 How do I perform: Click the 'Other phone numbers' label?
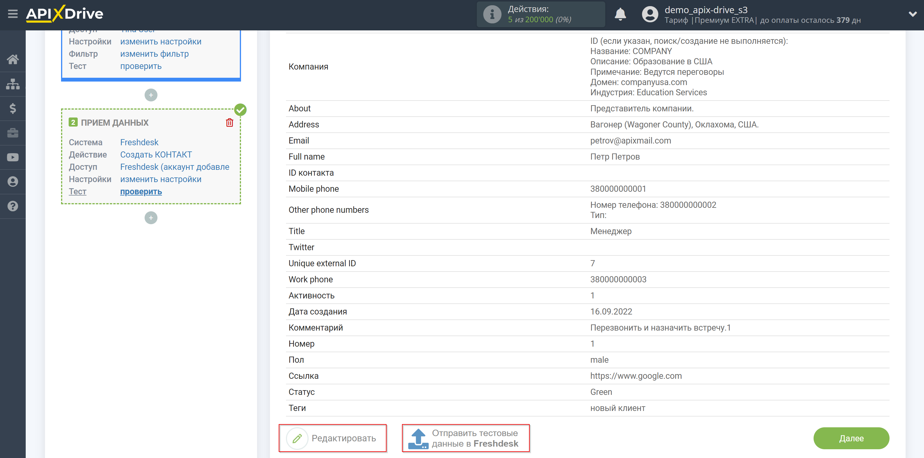coord(329,210)
